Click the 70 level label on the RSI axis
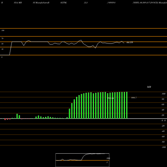The image size is (167, 167). [2, 38]
